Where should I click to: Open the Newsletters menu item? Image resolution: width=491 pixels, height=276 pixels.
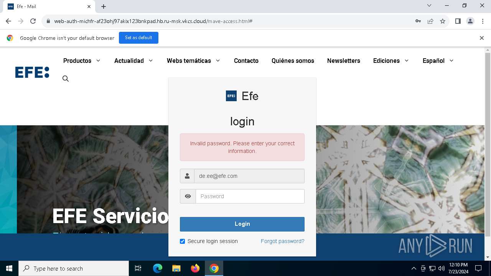344,61
